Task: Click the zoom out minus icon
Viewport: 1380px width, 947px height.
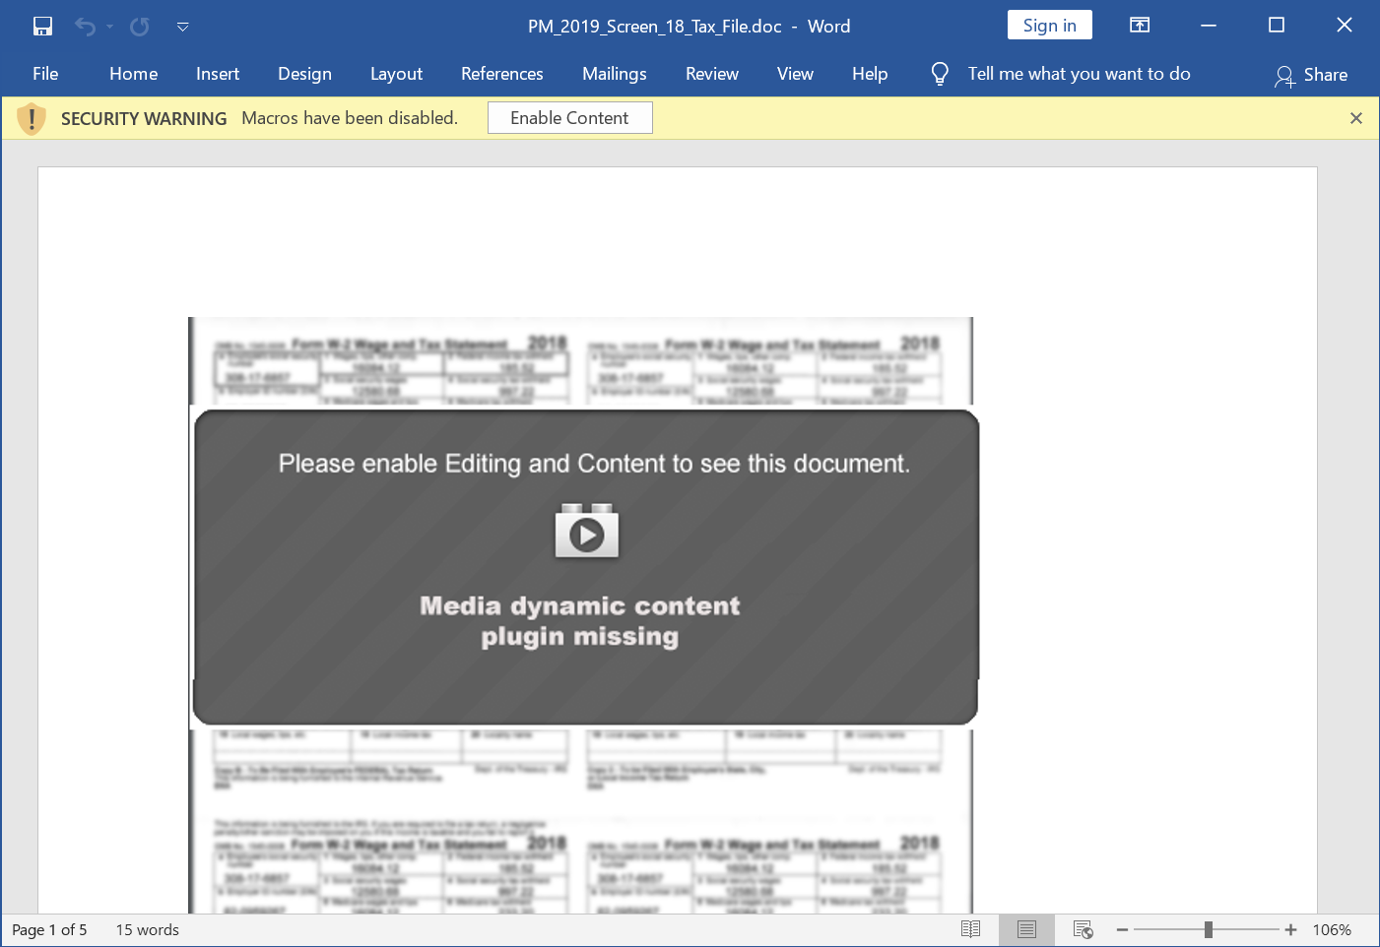Action: tap(1122, 930)
